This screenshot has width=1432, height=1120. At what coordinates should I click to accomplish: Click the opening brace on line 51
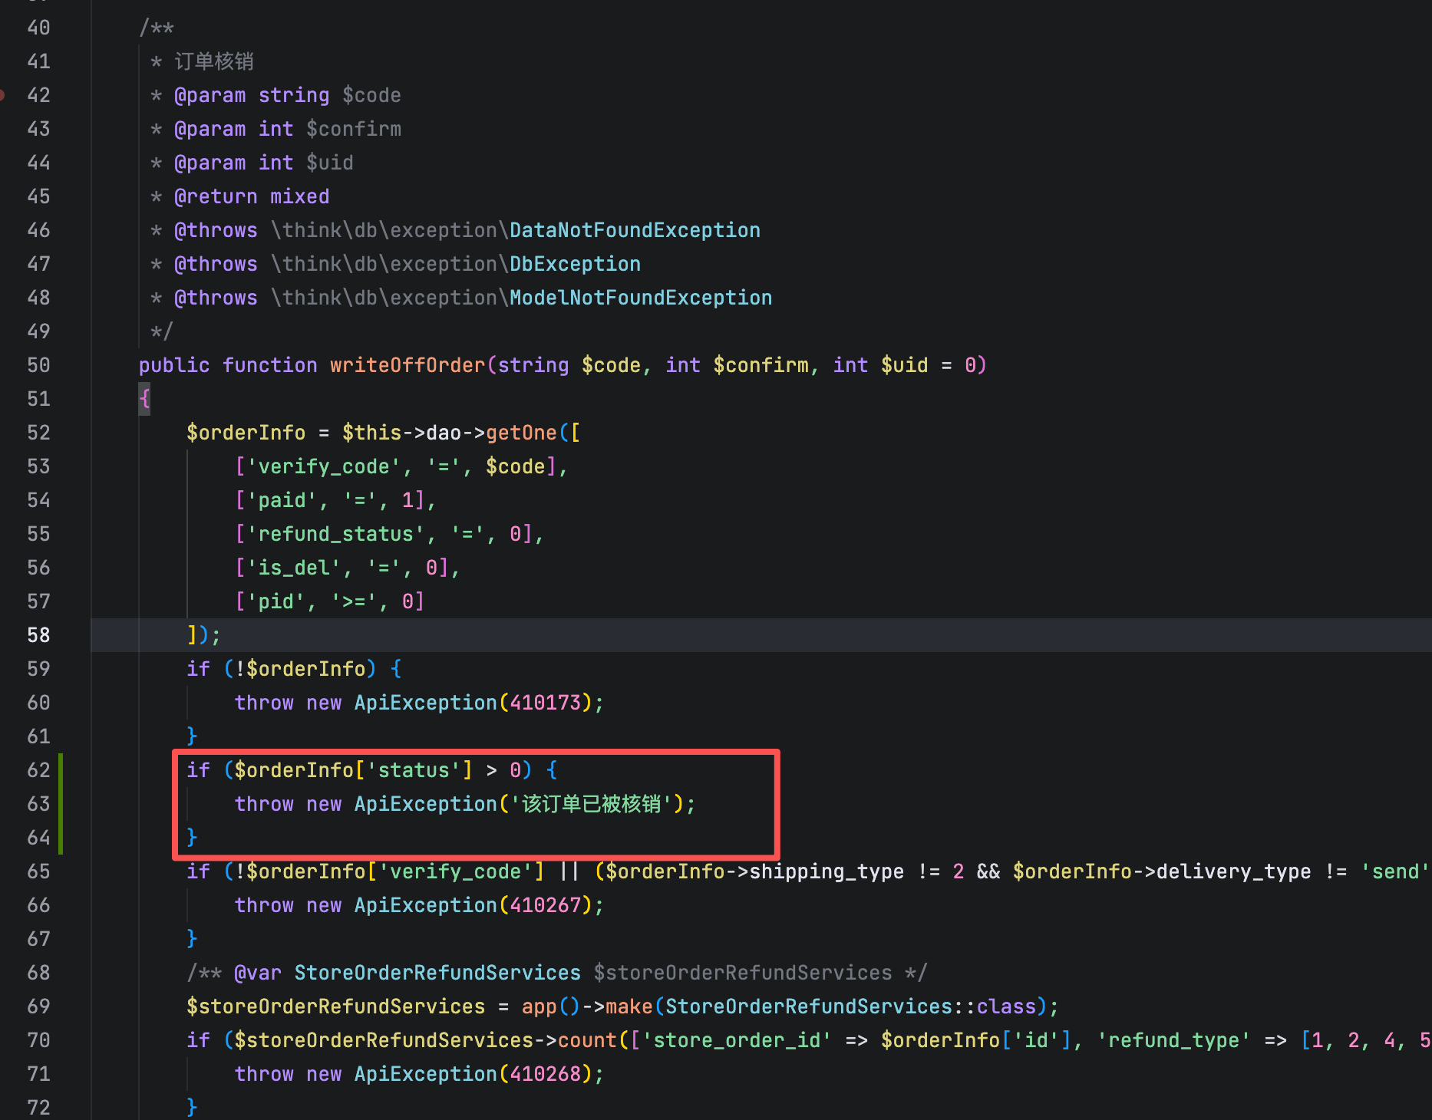click(144, 399)
